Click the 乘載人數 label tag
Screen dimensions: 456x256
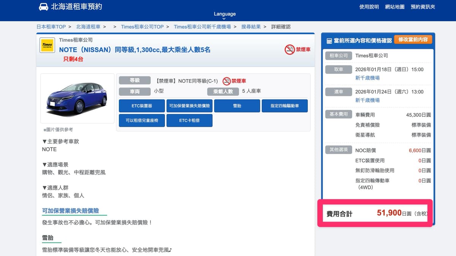pos(223,91)
